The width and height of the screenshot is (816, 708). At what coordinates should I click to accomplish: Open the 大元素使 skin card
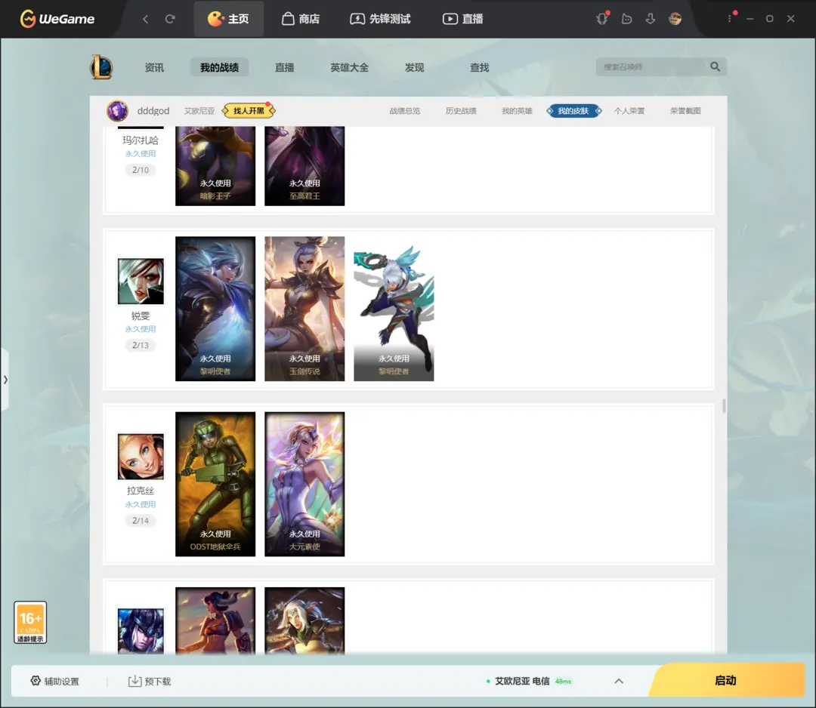(x=304, y=484)
